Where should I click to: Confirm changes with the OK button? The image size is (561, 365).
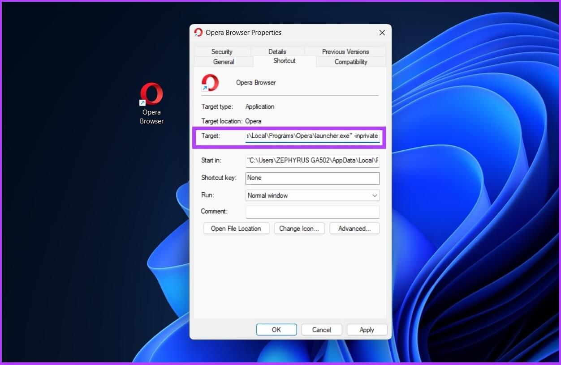pos(276,330)
